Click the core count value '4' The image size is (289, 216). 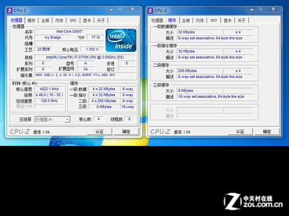click(x=98, y=119)
